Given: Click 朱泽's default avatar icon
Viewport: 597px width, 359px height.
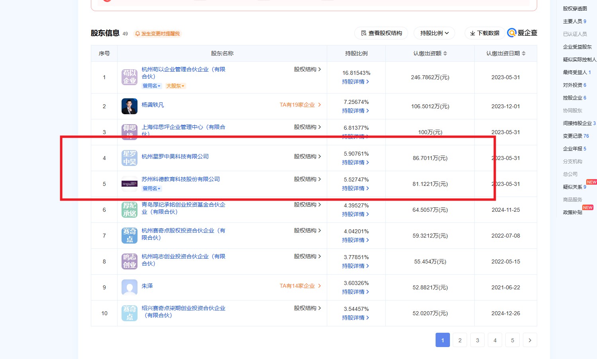Looking at the screenshot, I should click(x=130, y=287).
